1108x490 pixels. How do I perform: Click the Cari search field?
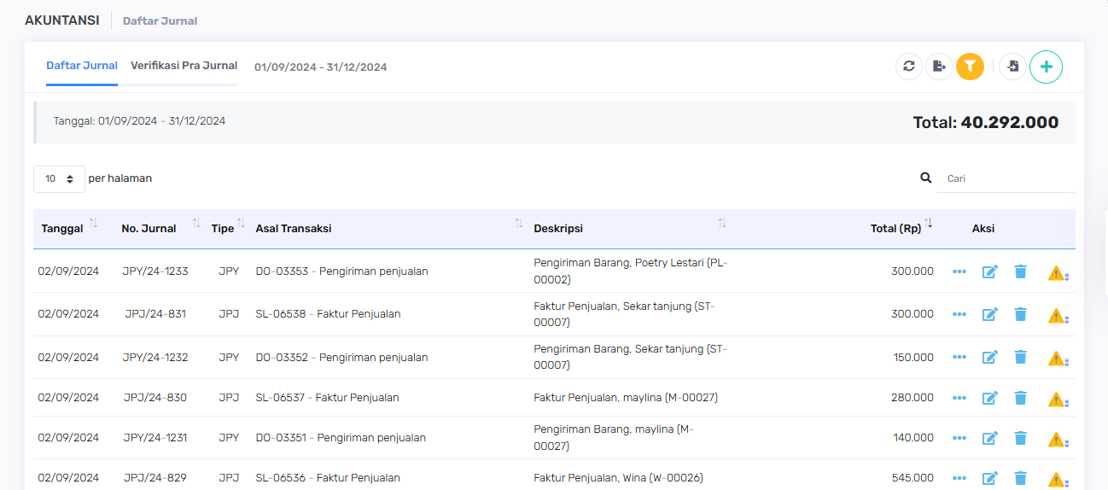tap(1006, 178)
